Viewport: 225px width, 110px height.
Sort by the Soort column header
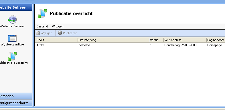(56, 40)
